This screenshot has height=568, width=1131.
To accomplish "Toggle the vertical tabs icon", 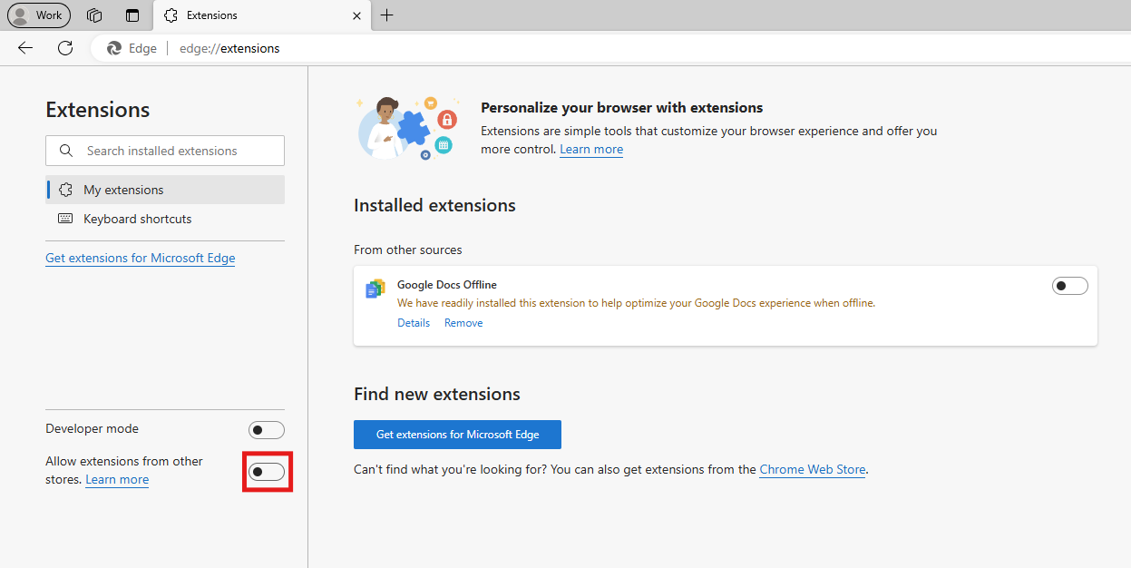I will coord(132,15).
